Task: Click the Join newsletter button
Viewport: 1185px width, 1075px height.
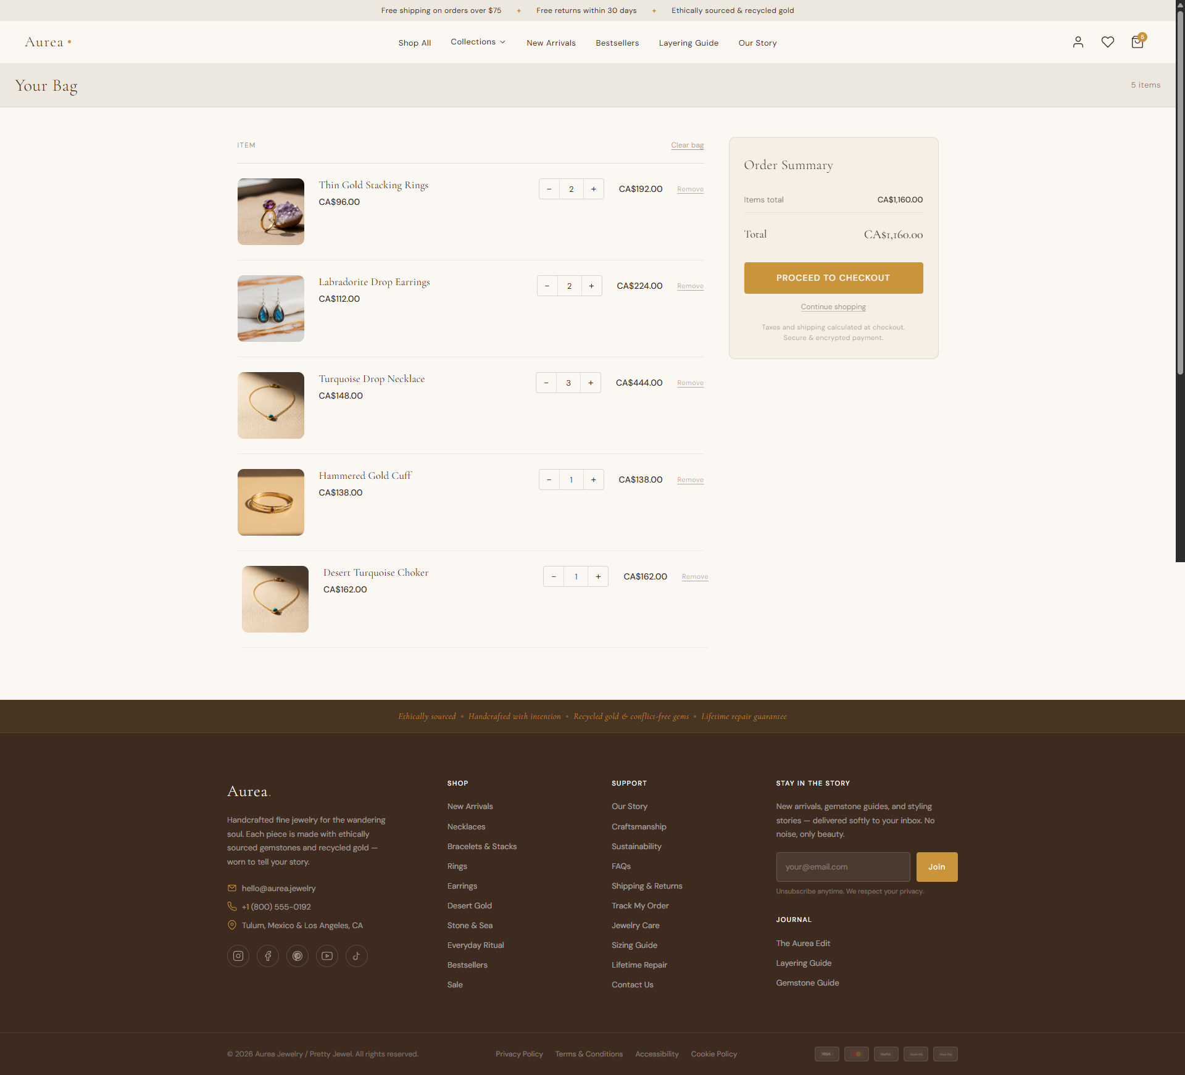Action: point(937,867)
